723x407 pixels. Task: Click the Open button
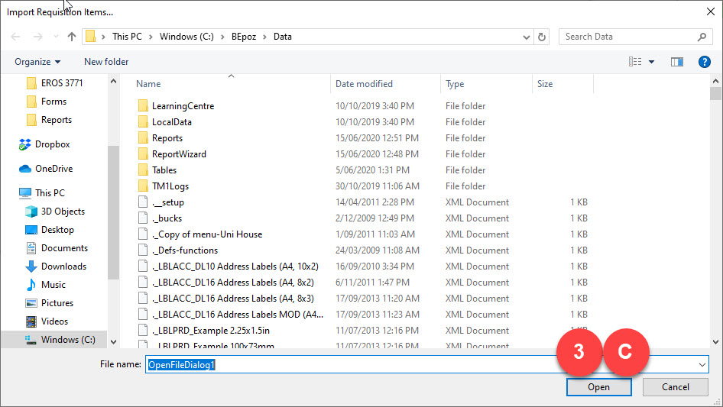598,387
